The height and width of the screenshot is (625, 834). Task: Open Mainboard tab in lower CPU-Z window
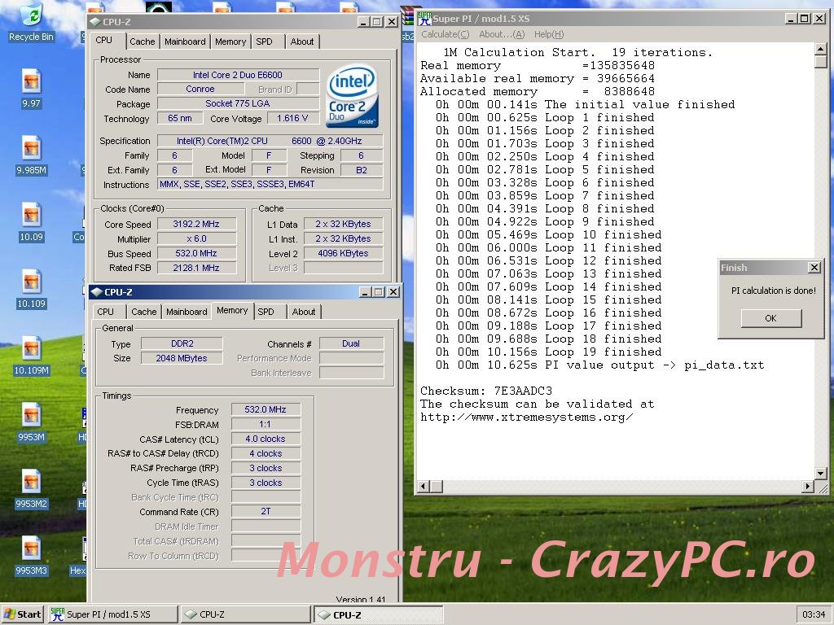click(187, 312)
